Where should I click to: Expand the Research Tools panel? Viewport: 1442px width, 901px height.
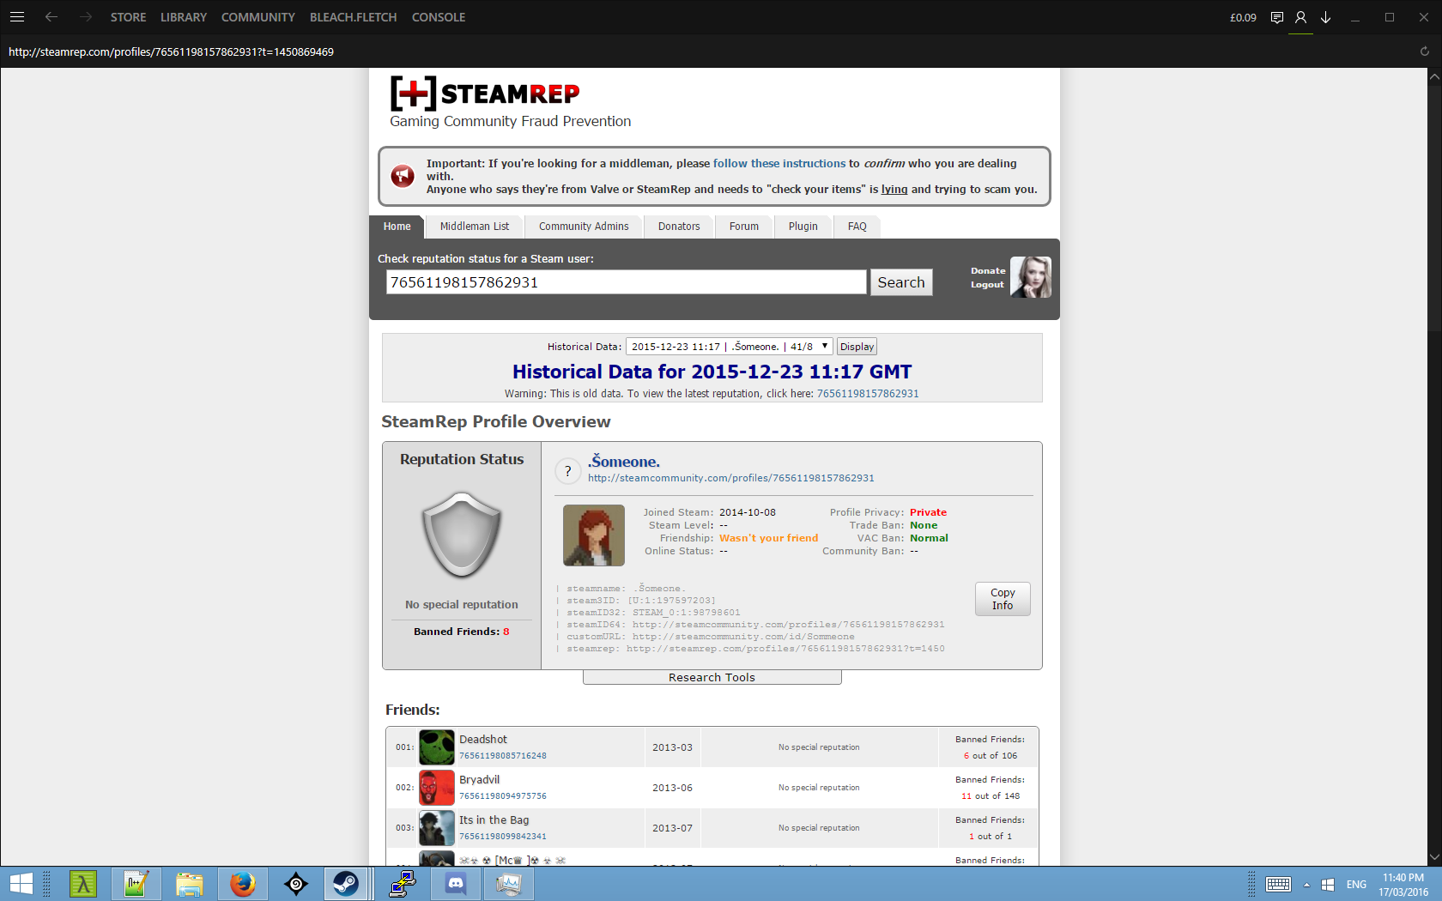coord(712,678)
